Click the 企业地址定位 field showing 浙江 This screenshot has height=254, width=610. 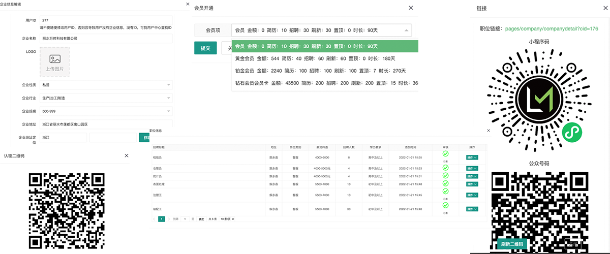coord(63,138)
